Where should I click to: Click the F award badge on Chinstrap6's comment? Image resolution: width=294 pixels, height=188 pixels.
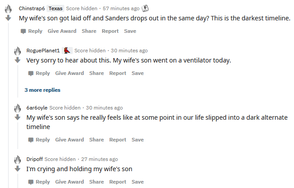coord(145,8)
